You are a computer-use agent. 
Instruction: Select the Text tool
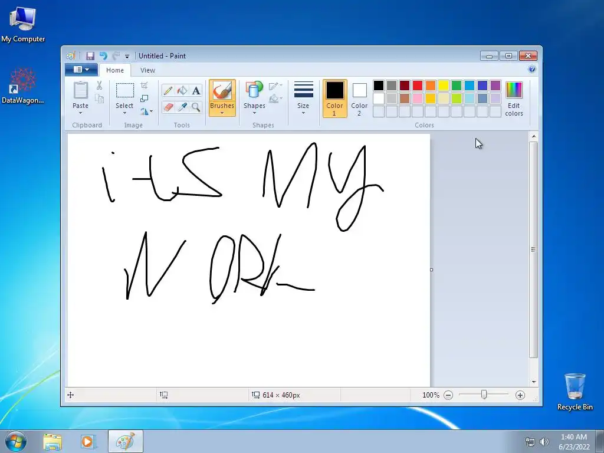coord(196,90)
